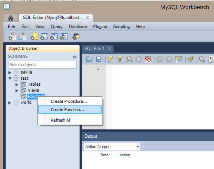The image size is (214, 169).
Task: Open the Query menu
Action: [57, 26]
